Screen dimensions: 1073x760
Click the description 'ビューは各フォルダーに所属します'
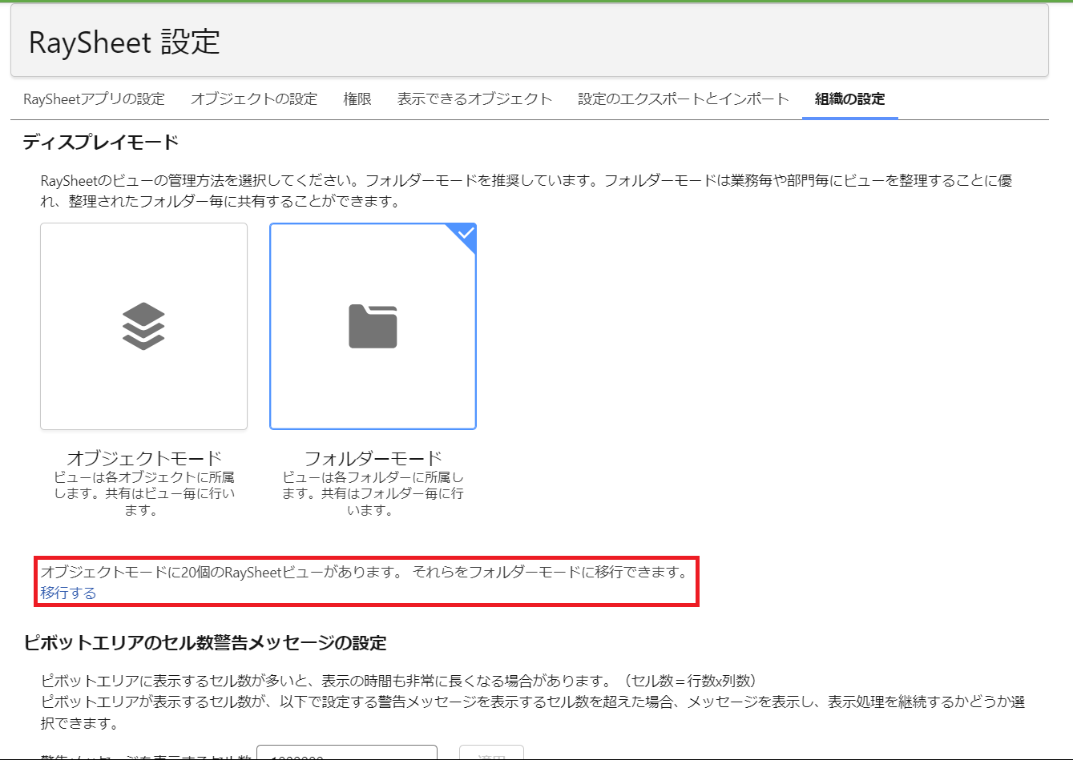pyautogui.click(x=373, y=493)
